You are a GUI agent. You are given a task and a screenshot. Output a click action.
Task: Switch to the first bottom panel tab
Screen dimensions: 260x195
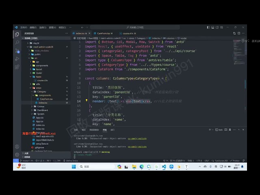[x=76, y=130]
